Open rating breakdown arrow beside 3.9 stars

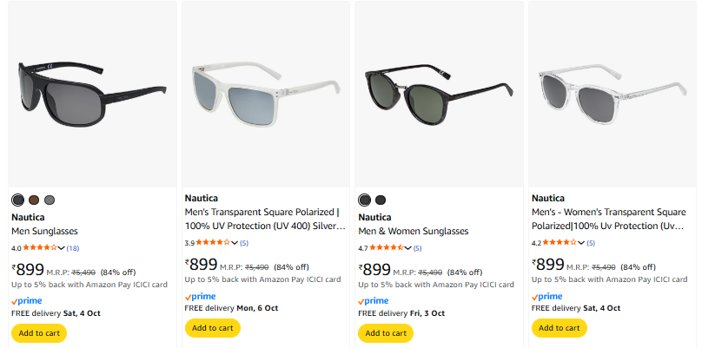click(x=235, y=242)
